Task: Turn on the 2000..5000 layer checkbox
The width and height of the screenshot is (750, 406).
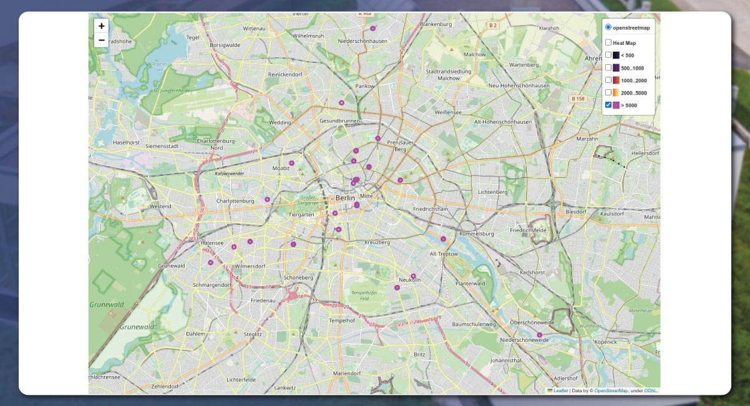Action: tap(608, 92)
